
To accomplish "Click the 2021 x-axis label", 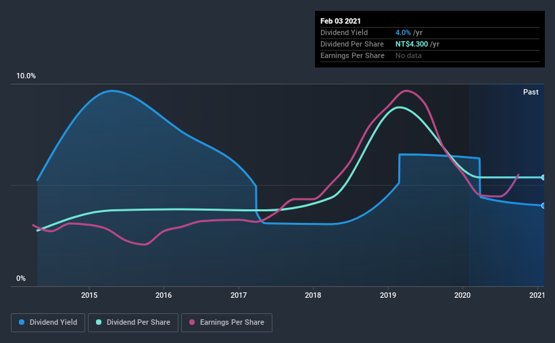I will coord(537,295).
